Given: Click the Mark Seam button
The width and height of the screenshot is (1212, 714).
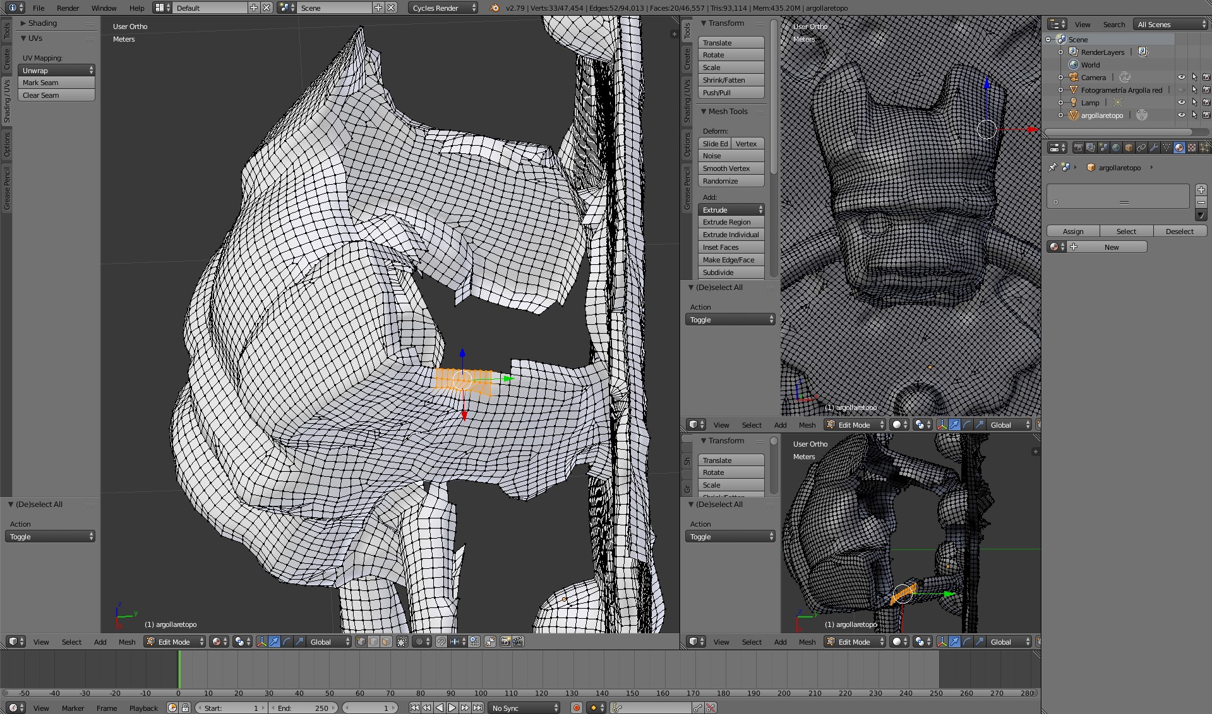Looking at the screenshot, I should point(56,83).
